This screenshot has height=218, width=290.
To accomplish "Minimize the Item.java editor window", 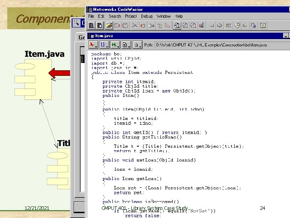I will pos(286,36).
